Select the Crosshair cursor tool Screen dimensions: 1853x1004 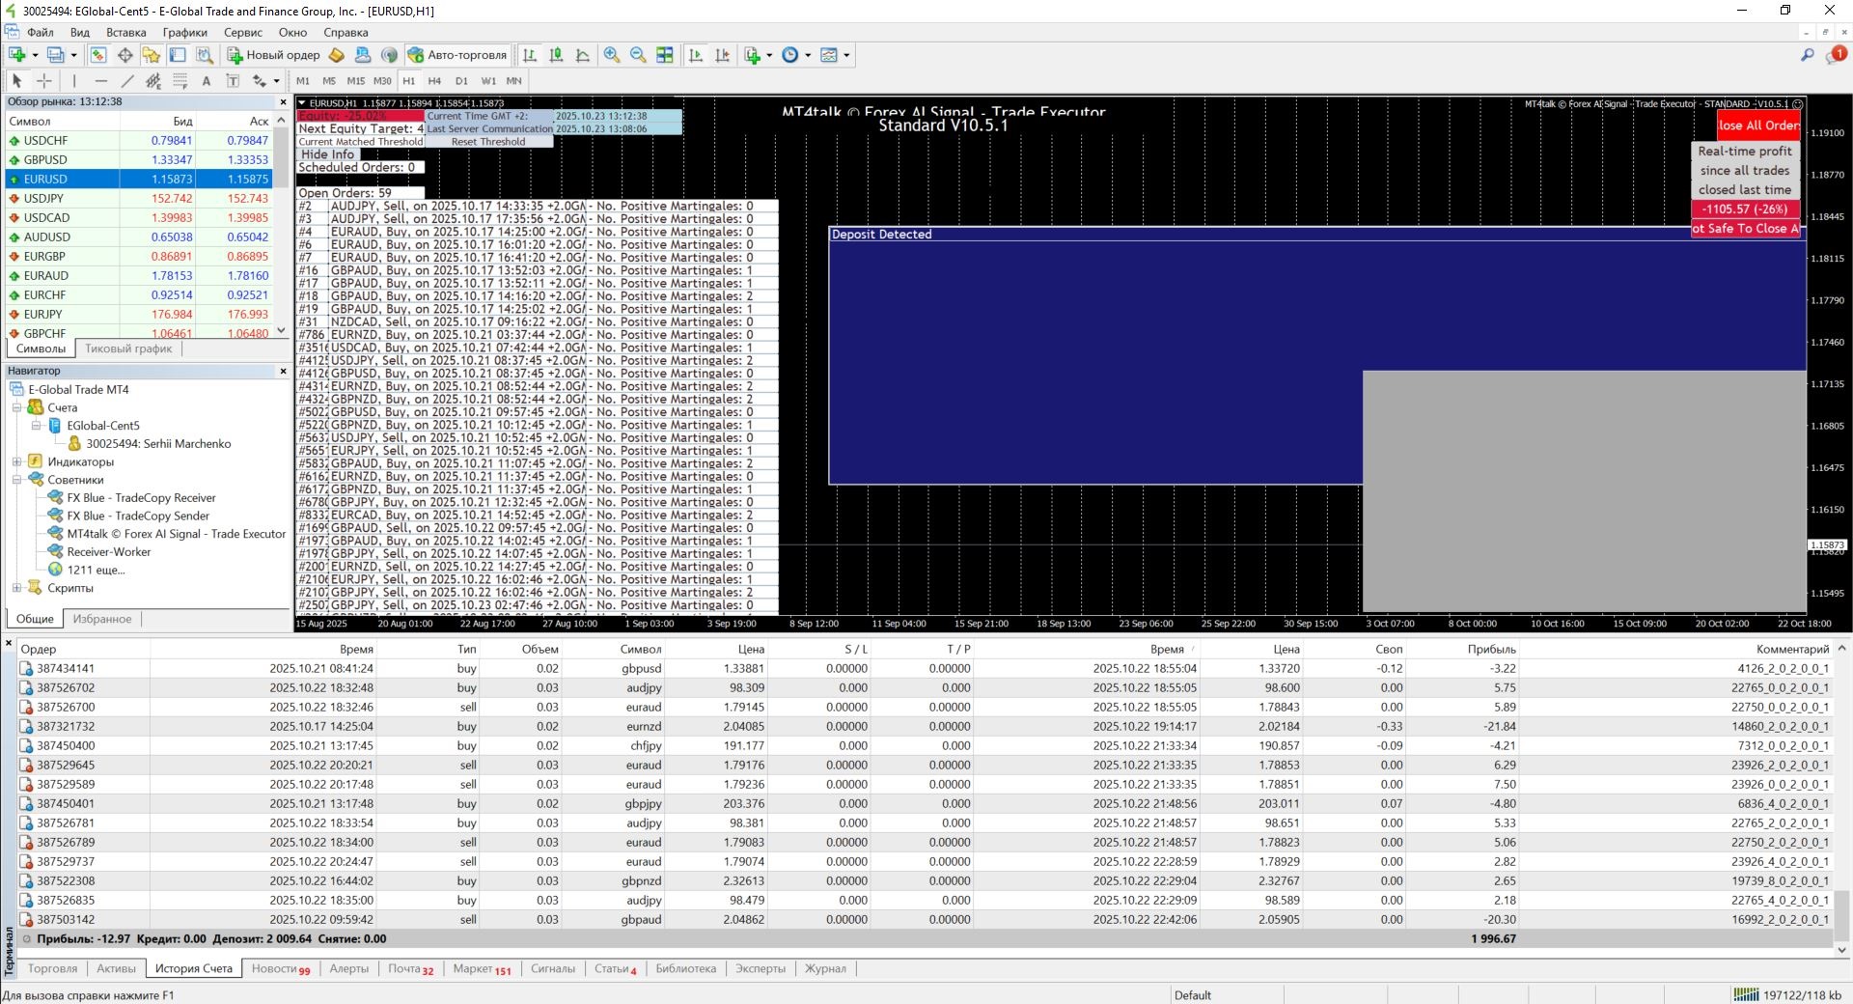[x=44, y=81]
